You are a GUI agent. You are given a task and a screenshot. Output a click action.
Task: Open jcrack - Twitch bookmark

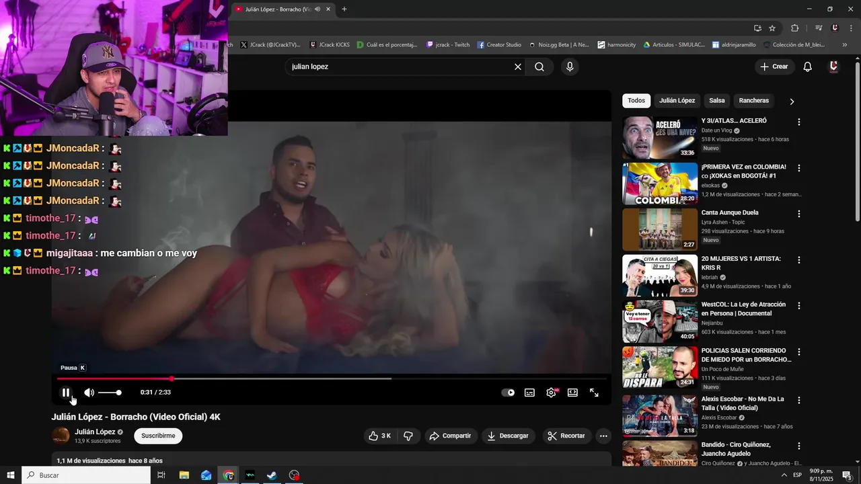(x=448, y=45)
